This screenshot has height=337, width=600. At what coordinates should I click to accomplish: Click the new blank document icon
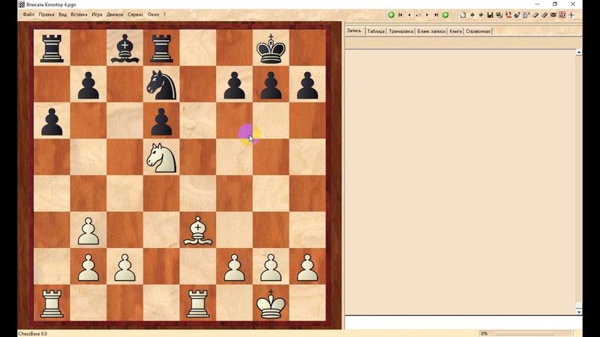tap(463, 15)
